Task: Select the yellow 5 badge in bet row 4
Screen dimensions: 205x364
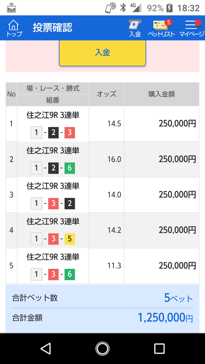Action: [x=70, y=239]
